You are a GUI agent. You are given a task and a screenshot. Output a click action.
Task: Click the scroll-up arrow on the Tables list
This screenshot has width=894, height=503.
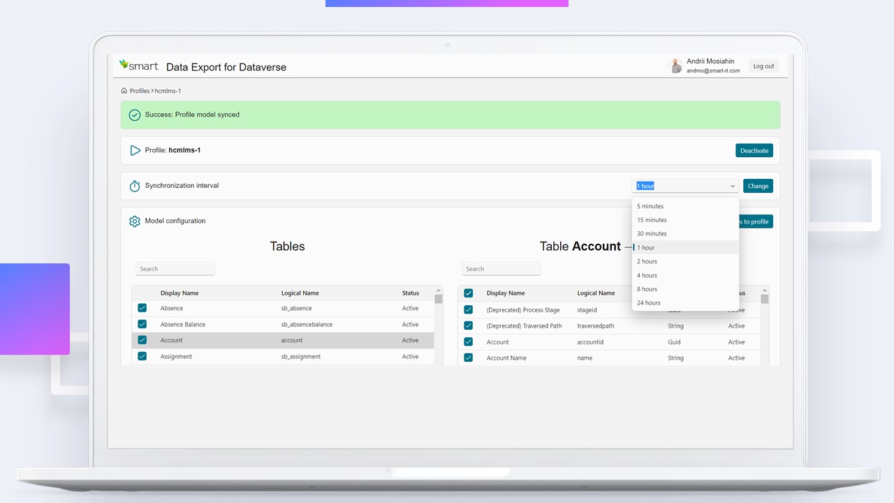coord(438,290)
